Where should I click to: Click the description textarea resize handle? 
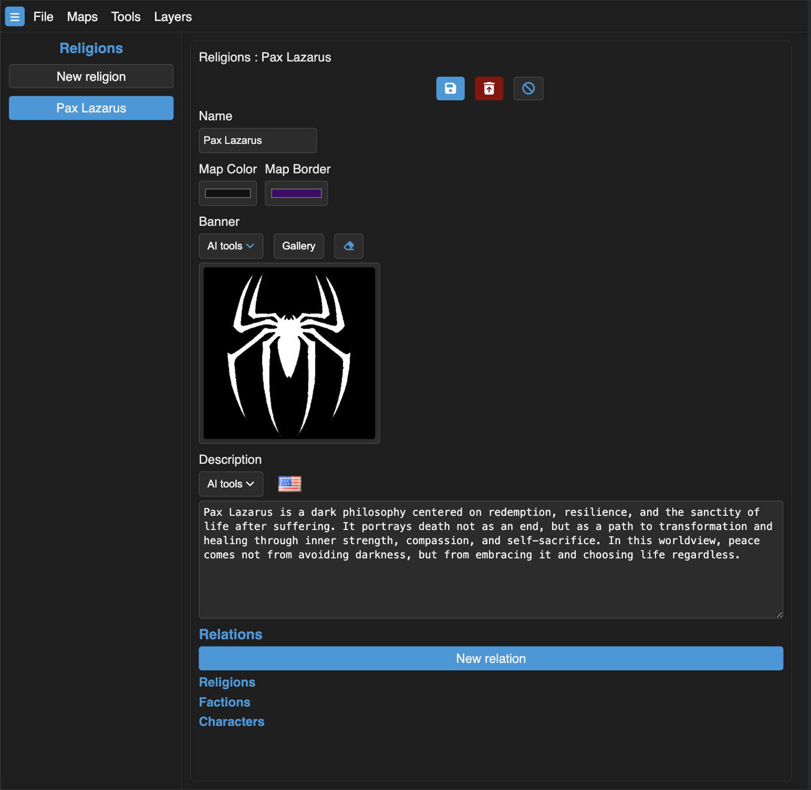[x=779, y=614]
